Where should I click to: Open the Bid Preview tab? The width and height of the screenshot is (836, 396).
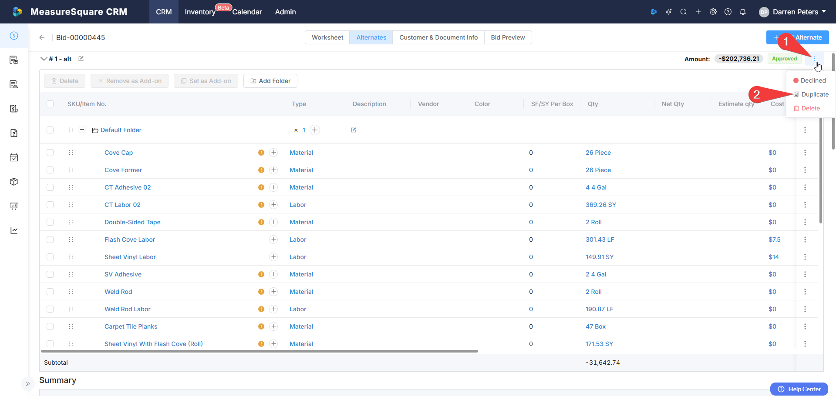pos(508,37)
